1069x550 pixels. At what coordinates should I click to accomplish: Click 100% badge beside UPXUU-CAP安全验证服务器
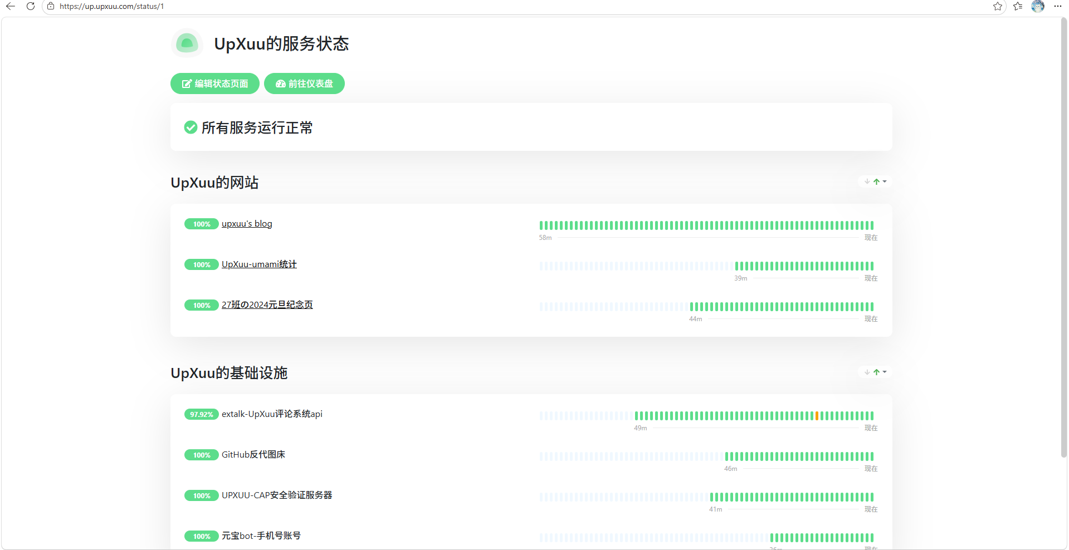[202, 496]
